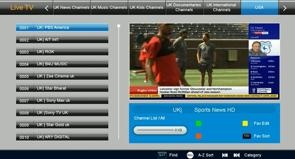Click channel number 0001
The height and width of the screenshot is (159, 295).
point(24,28)
